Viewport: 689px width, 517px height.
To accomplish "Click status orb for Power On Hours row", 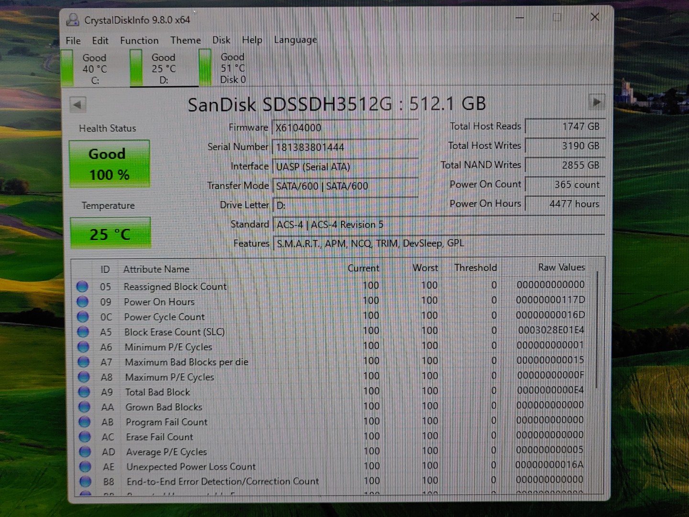I will coord(82,302).
